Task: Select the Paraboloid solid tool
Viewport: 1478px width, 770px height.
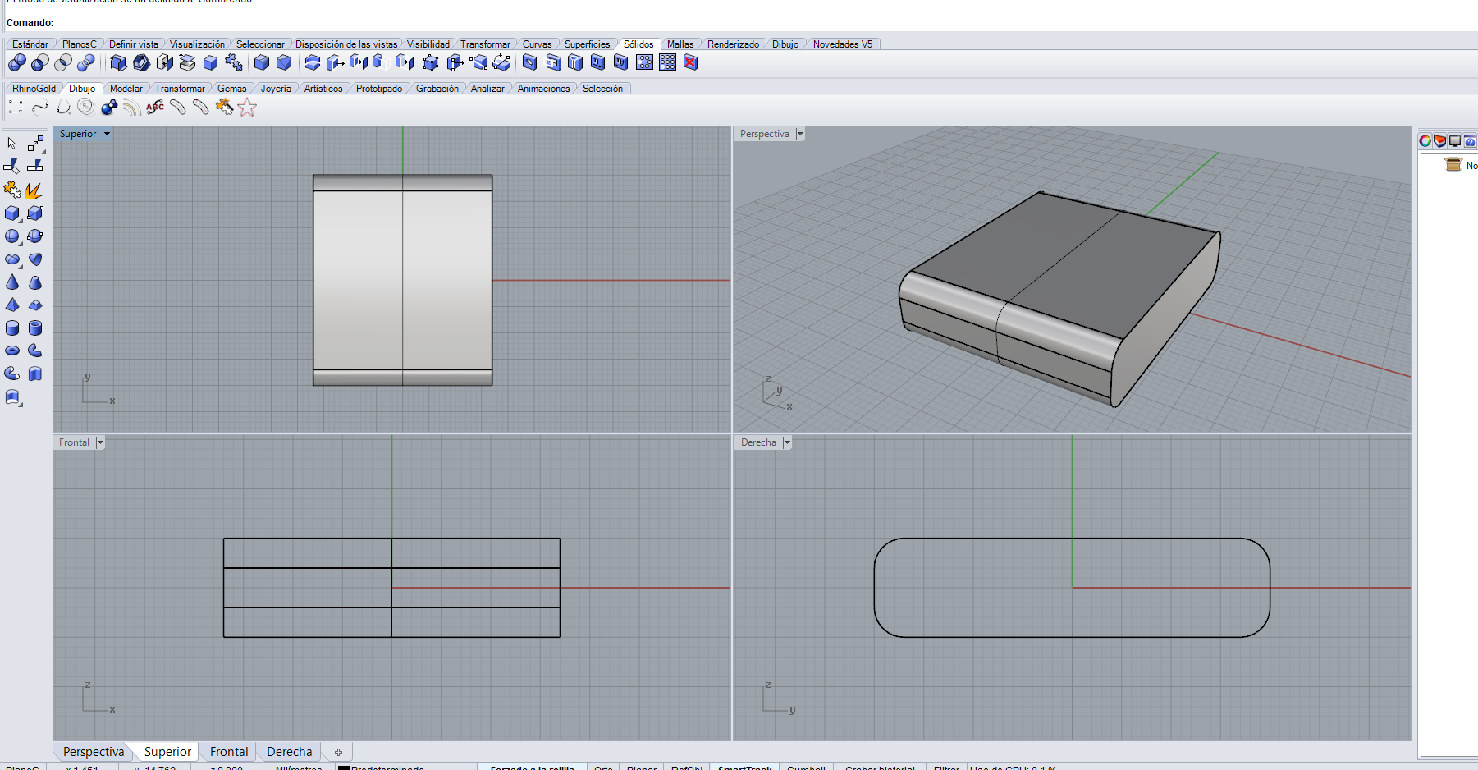Action: tap(35, 259)
